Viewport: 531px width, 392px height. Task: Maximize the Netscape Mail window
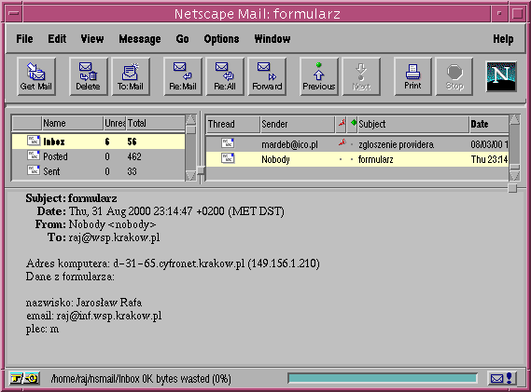click(x=517, y=14)
